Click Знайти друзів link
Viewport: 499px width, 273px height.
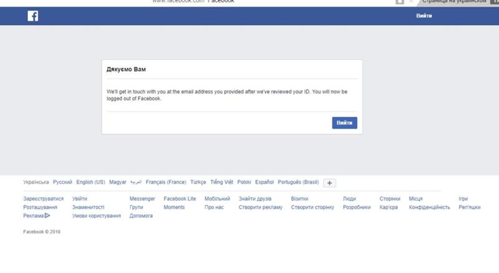[255, 199]
